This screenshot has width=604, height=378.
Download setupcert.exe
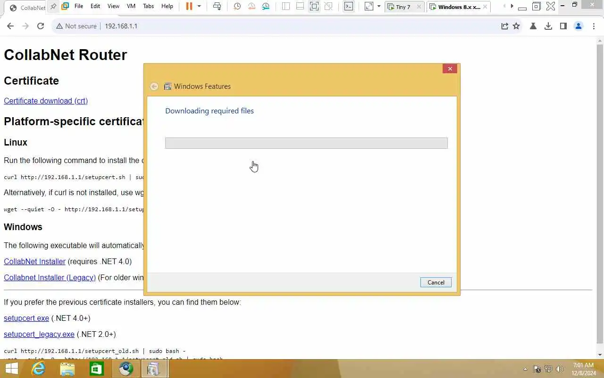click(x=26, y=318)
